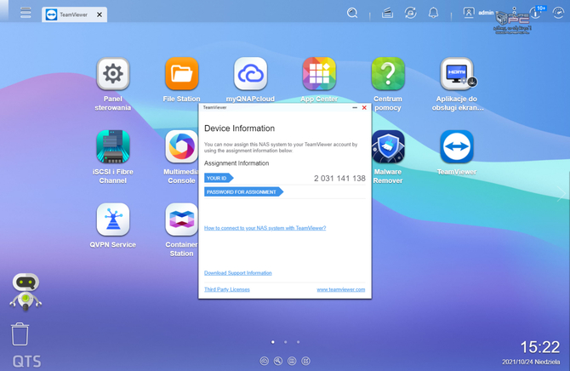The image size is (570, 371).
Task: Open the QTS main menu hamburger icon
Action: (x=26, y=13)
